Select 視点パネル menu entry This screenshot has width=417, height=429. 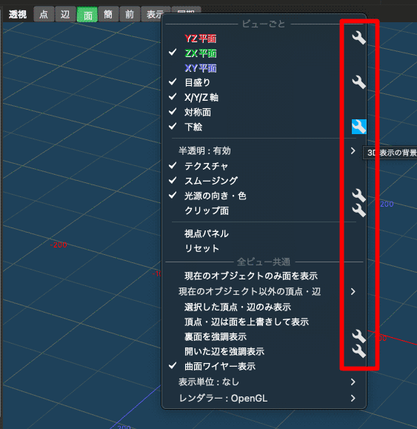tap(207, 233)
